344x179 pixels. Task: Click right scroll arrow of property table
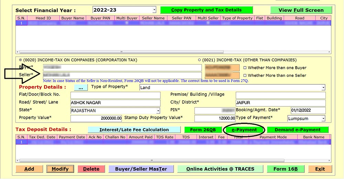click(x=329, y=52)
